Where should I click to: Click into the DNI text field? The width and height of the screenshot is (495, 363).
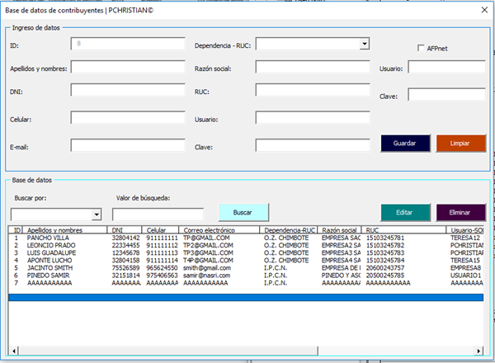[x=127, y=92]
